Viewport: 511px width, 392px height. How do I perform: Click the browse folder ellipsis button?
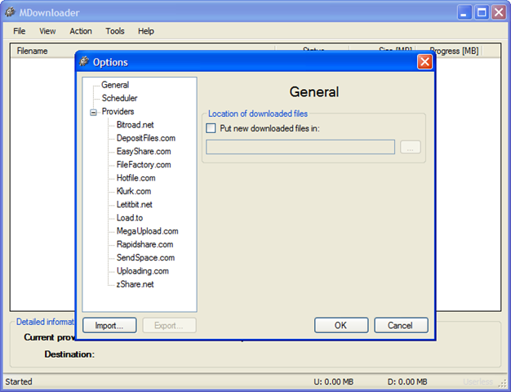coord(411,147)
